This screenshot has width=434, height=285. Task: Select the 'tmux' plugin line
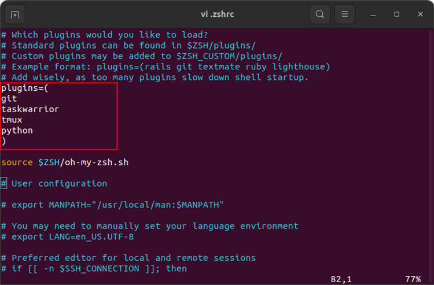[12, 120]
